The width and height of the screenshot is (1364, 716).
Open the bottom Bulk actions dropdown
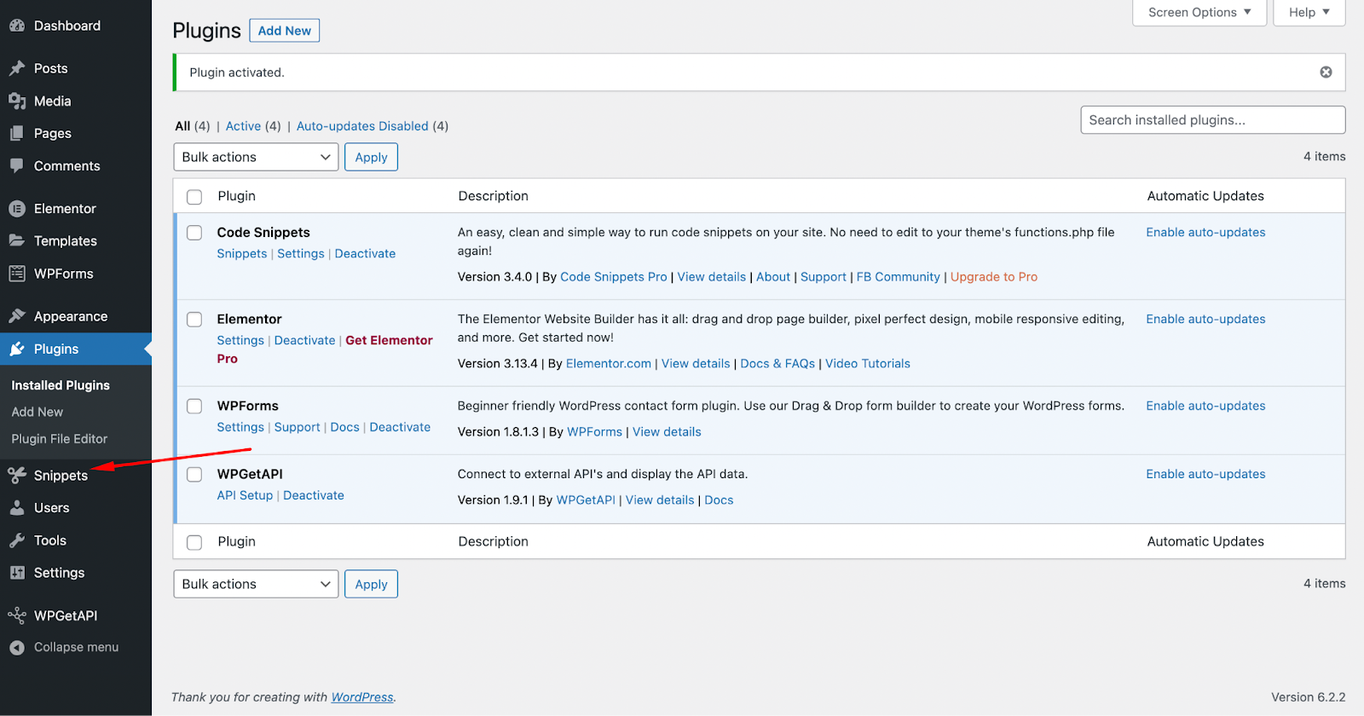256,584
